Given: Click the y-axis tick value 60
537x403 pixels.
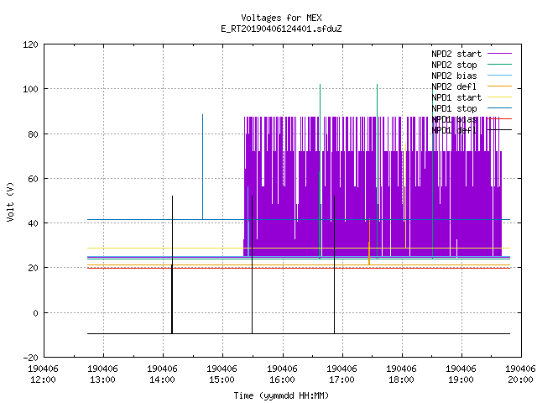Looking at the screenshot, I should tap(33, 179).
